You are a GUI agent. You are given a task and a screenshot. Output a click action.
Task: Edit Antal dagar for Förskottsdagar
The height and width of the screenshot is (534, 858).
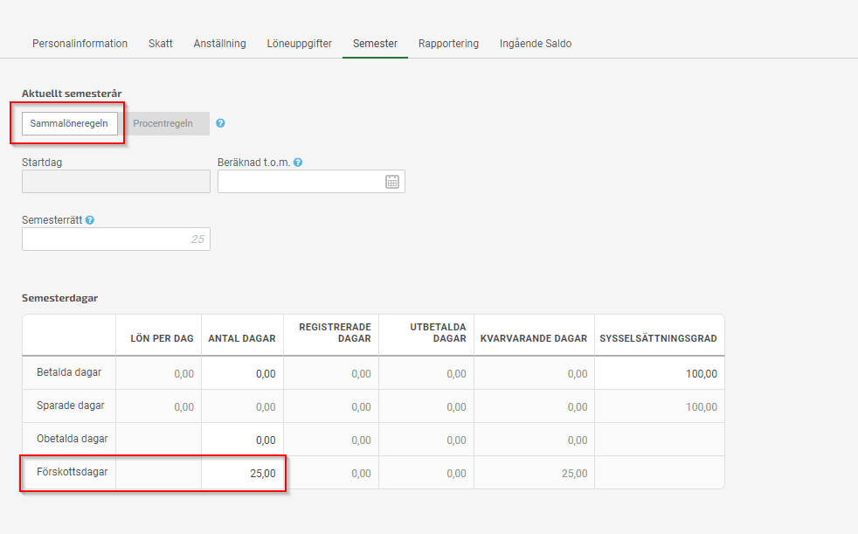pyautogui.click(x=242, y=473)
